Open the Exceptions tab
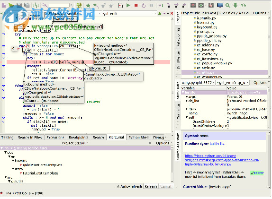 [55, 138]
